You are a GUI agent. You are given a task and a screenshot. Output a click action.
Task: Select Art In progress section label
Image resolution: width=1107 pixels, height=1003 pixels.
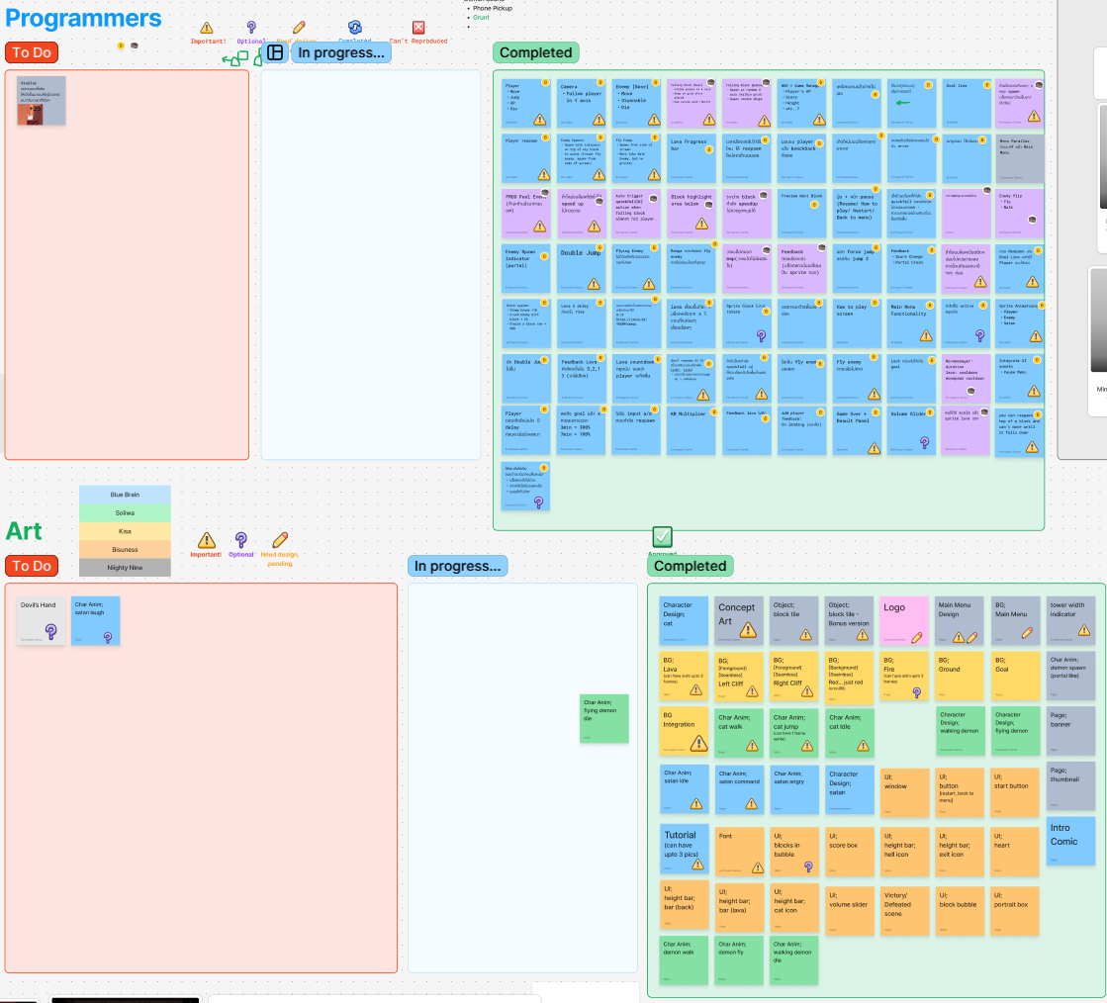coord(457,566)
